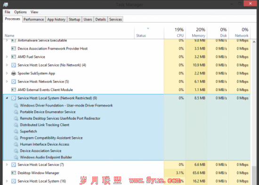Expand the Antimalware Service Executable group

(x=7, y=40)
